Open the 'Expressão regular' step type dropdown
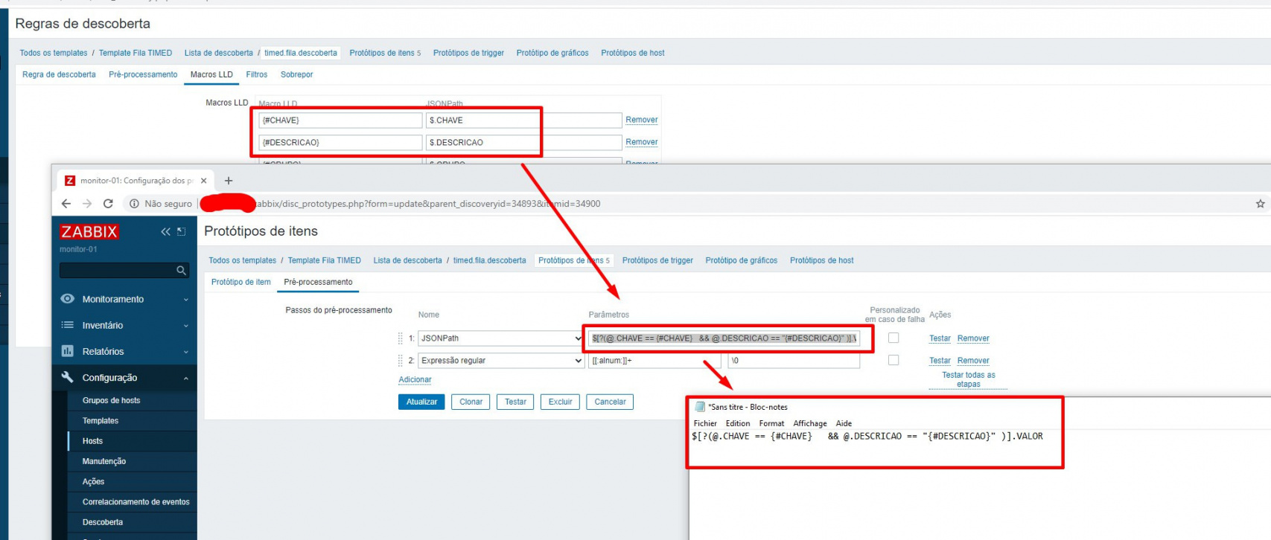This screenshot has width=1271, height=540. [x=500, y=361]
